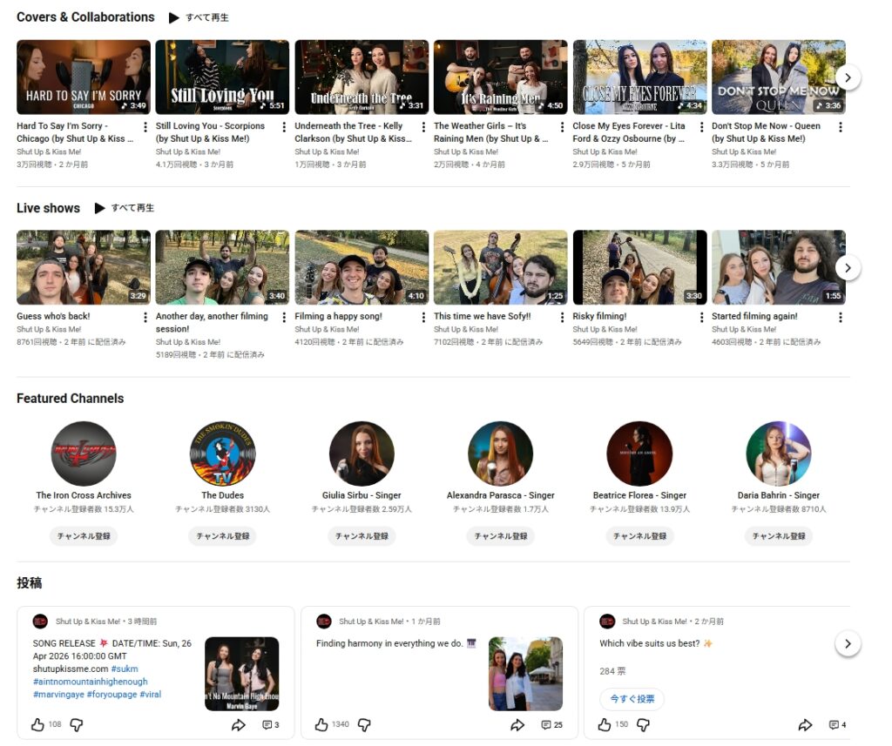Open Giulia Sirbu - Singer channel avatar

pos(362,454)
